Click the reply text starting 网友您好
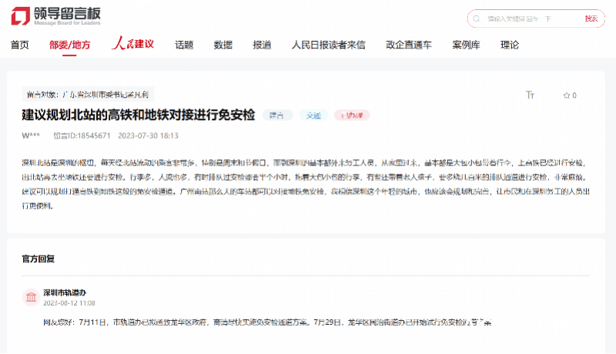Image resolution: width=616 pixels, height=354 pixels. pos(267,322)
